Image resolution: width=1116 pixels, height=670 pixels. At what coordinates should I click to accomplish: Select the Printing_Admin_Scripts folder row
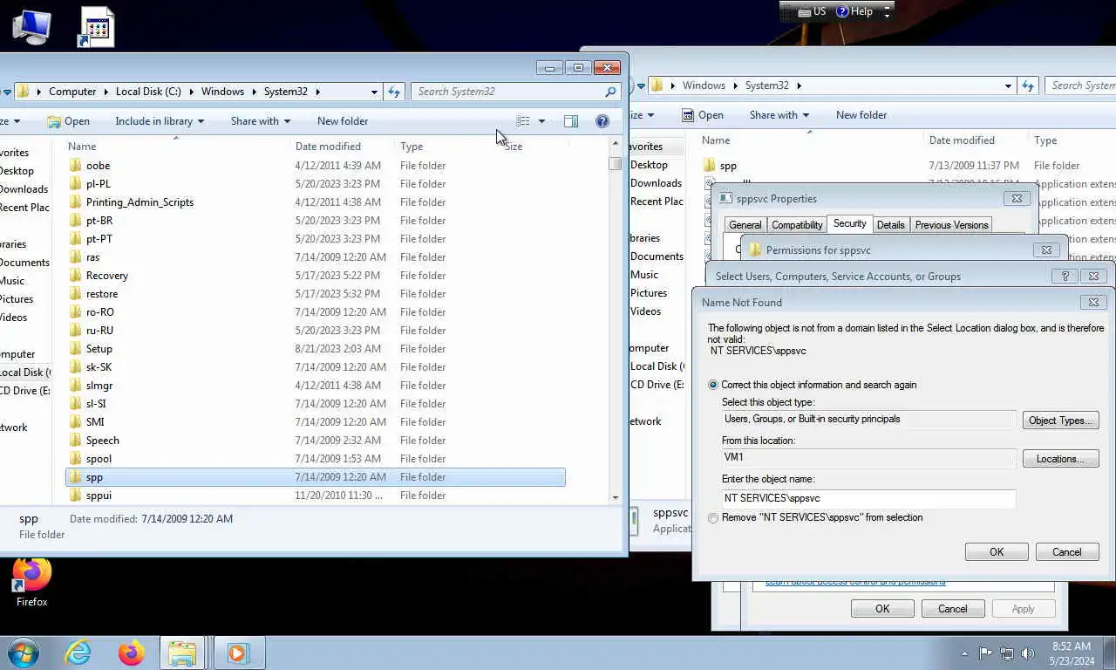click(315, 202)
